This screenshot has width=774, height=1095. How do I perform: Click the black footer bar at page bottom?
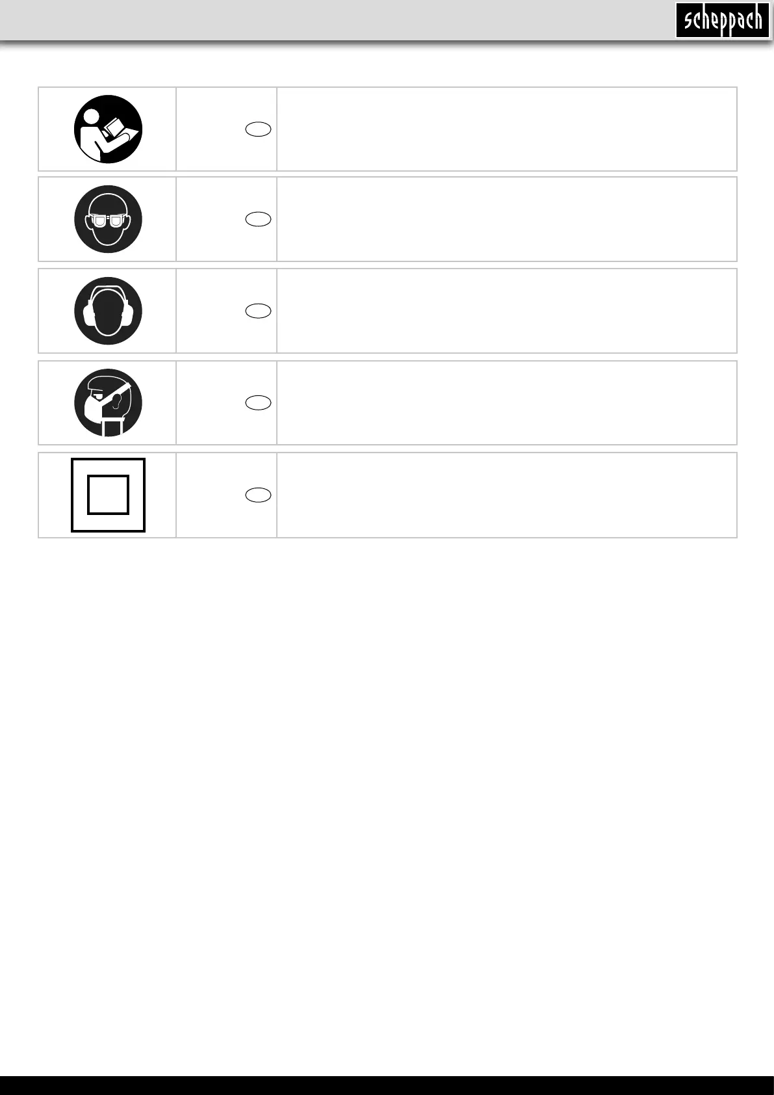pyautogui.click(x=387, y=1085)
